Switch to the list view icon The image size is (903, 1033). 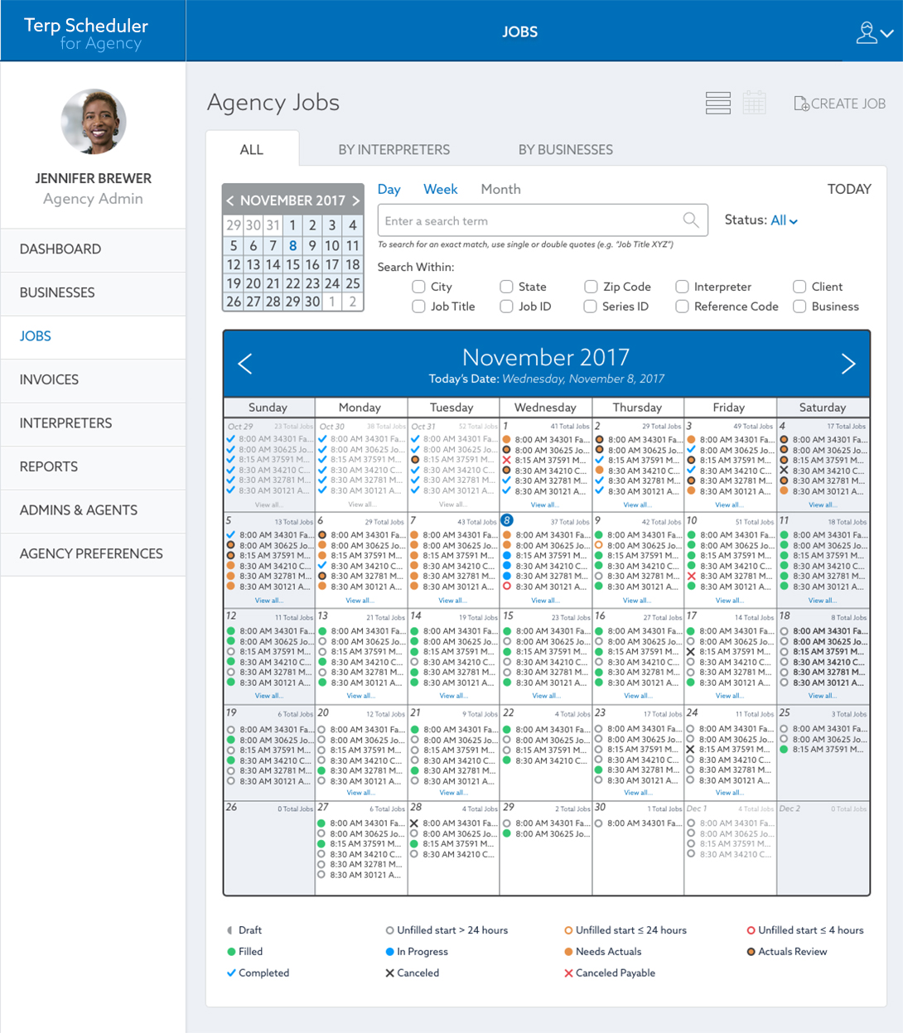point(717,102)
